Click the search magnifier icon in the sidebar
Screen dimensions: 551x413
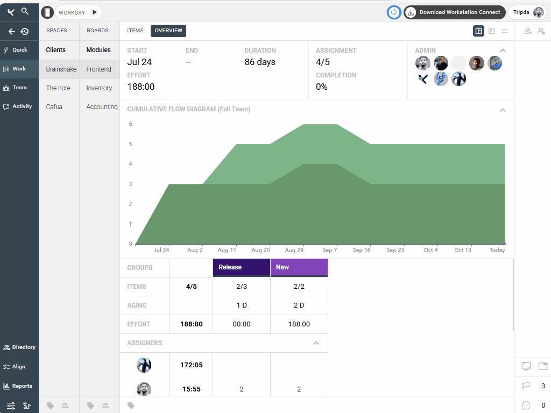[x=25, y=11]
